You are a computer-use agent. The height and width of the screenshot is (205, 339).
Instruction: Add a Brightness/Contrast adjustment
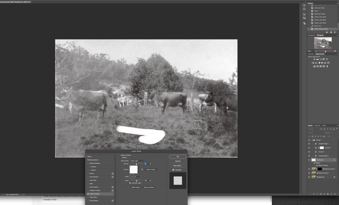coord(314,59)
